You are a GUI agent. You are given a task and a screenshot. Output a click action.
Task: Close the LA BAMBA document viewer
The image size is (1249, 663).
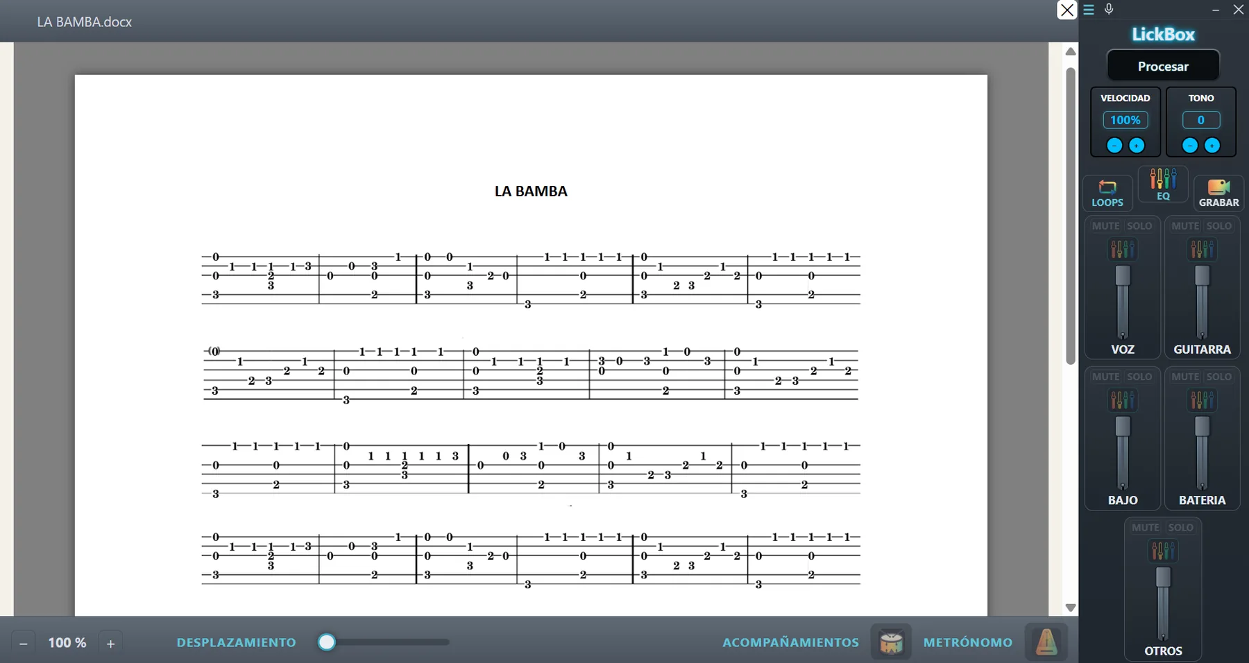point(1067,10)
